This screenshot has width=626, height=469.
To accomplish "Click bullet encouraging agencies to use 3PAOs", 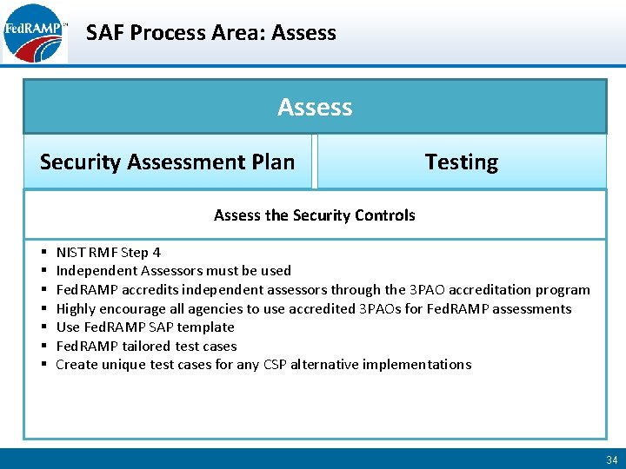I will click(x=314, y=308).
